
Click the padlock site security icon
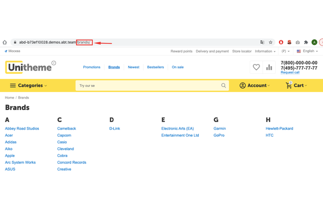pyautogui.click(x=15, y=42)
